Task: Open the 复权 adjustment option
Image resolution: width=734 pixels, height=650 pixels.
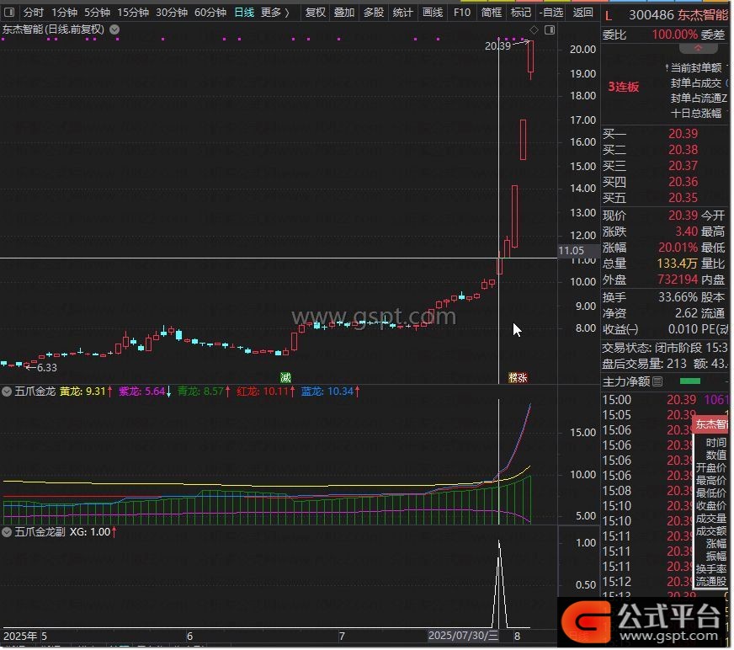Action: [316, 12]
